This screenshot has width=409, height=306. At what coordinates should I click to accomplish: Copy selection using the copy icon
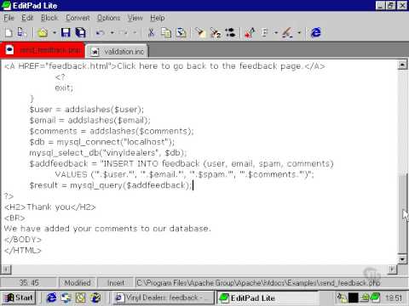point(166,33)
